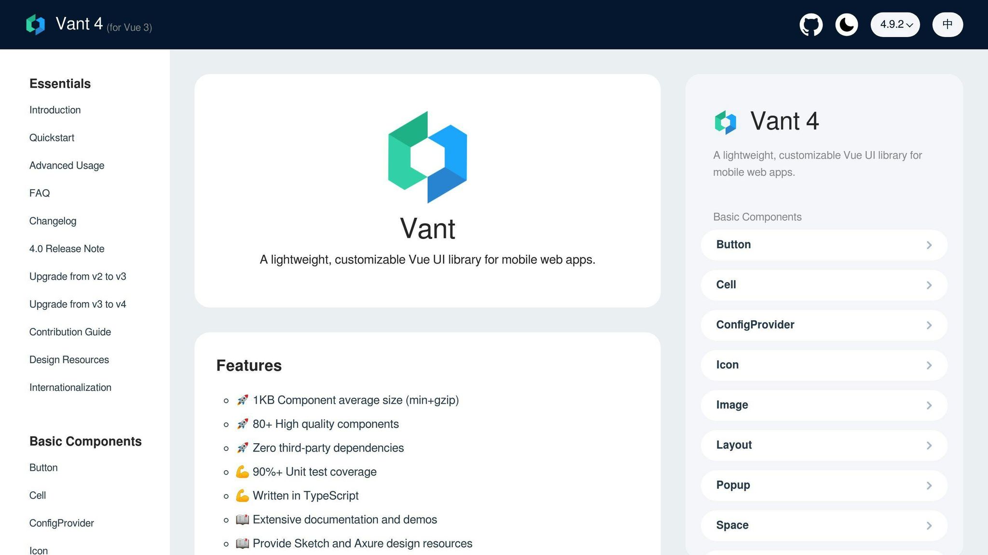988x555 pixels.
Task: Click the Vant 4 header title
Action: [79, 24]
